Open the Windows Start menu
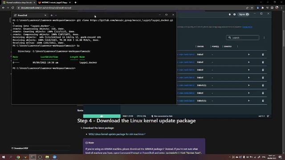Viewport: 285px width, 160px height. pyautogui.click(x=4, y=157)
